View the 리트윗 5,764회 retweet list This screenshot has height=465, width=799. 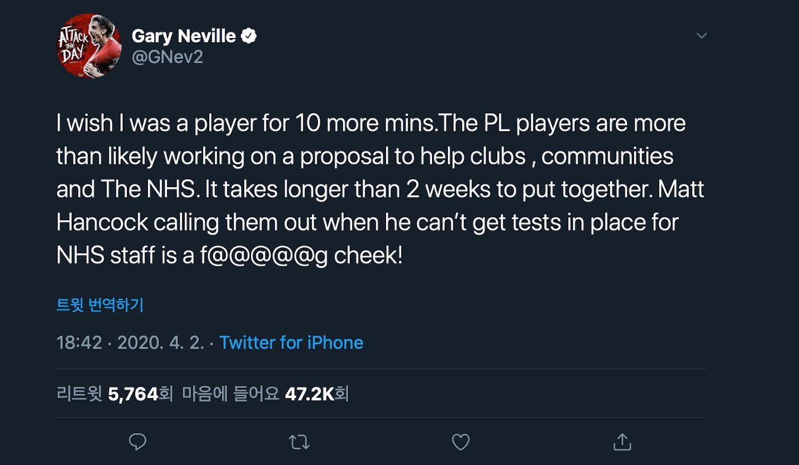pyautogui.click(x=115, y=393)
